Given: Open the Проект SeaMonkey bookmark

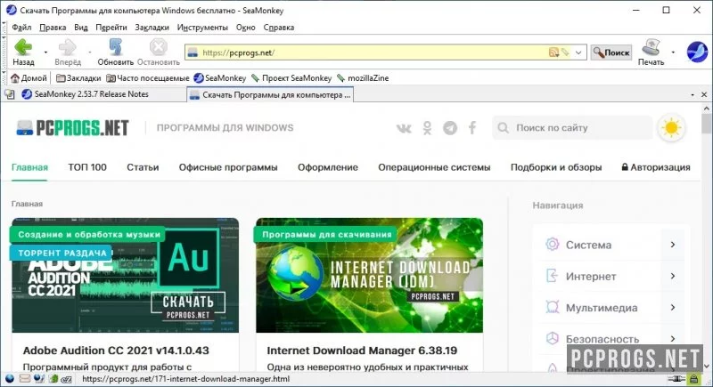Looking at the screenshot, I should 291,78.
